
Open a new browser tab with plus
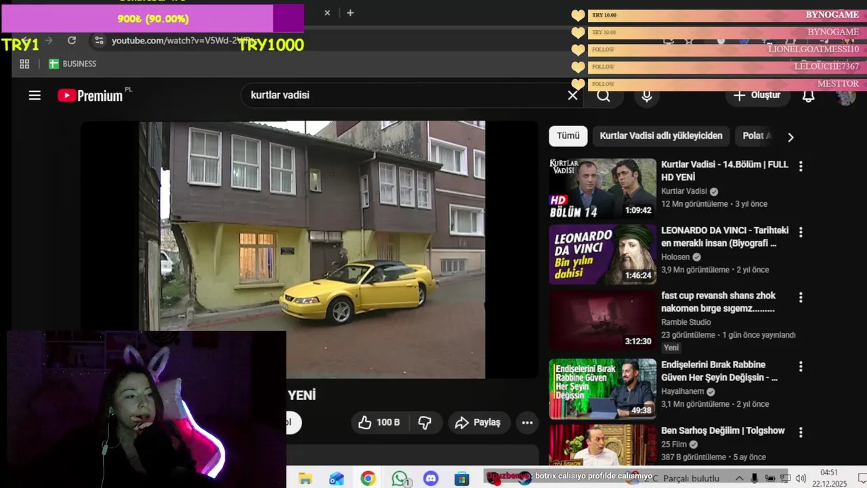350,13
